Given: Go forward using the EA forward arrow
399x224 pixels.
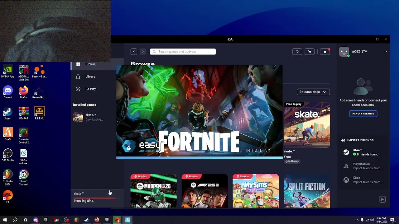Looking at the screenshot, I should [143, 52].
